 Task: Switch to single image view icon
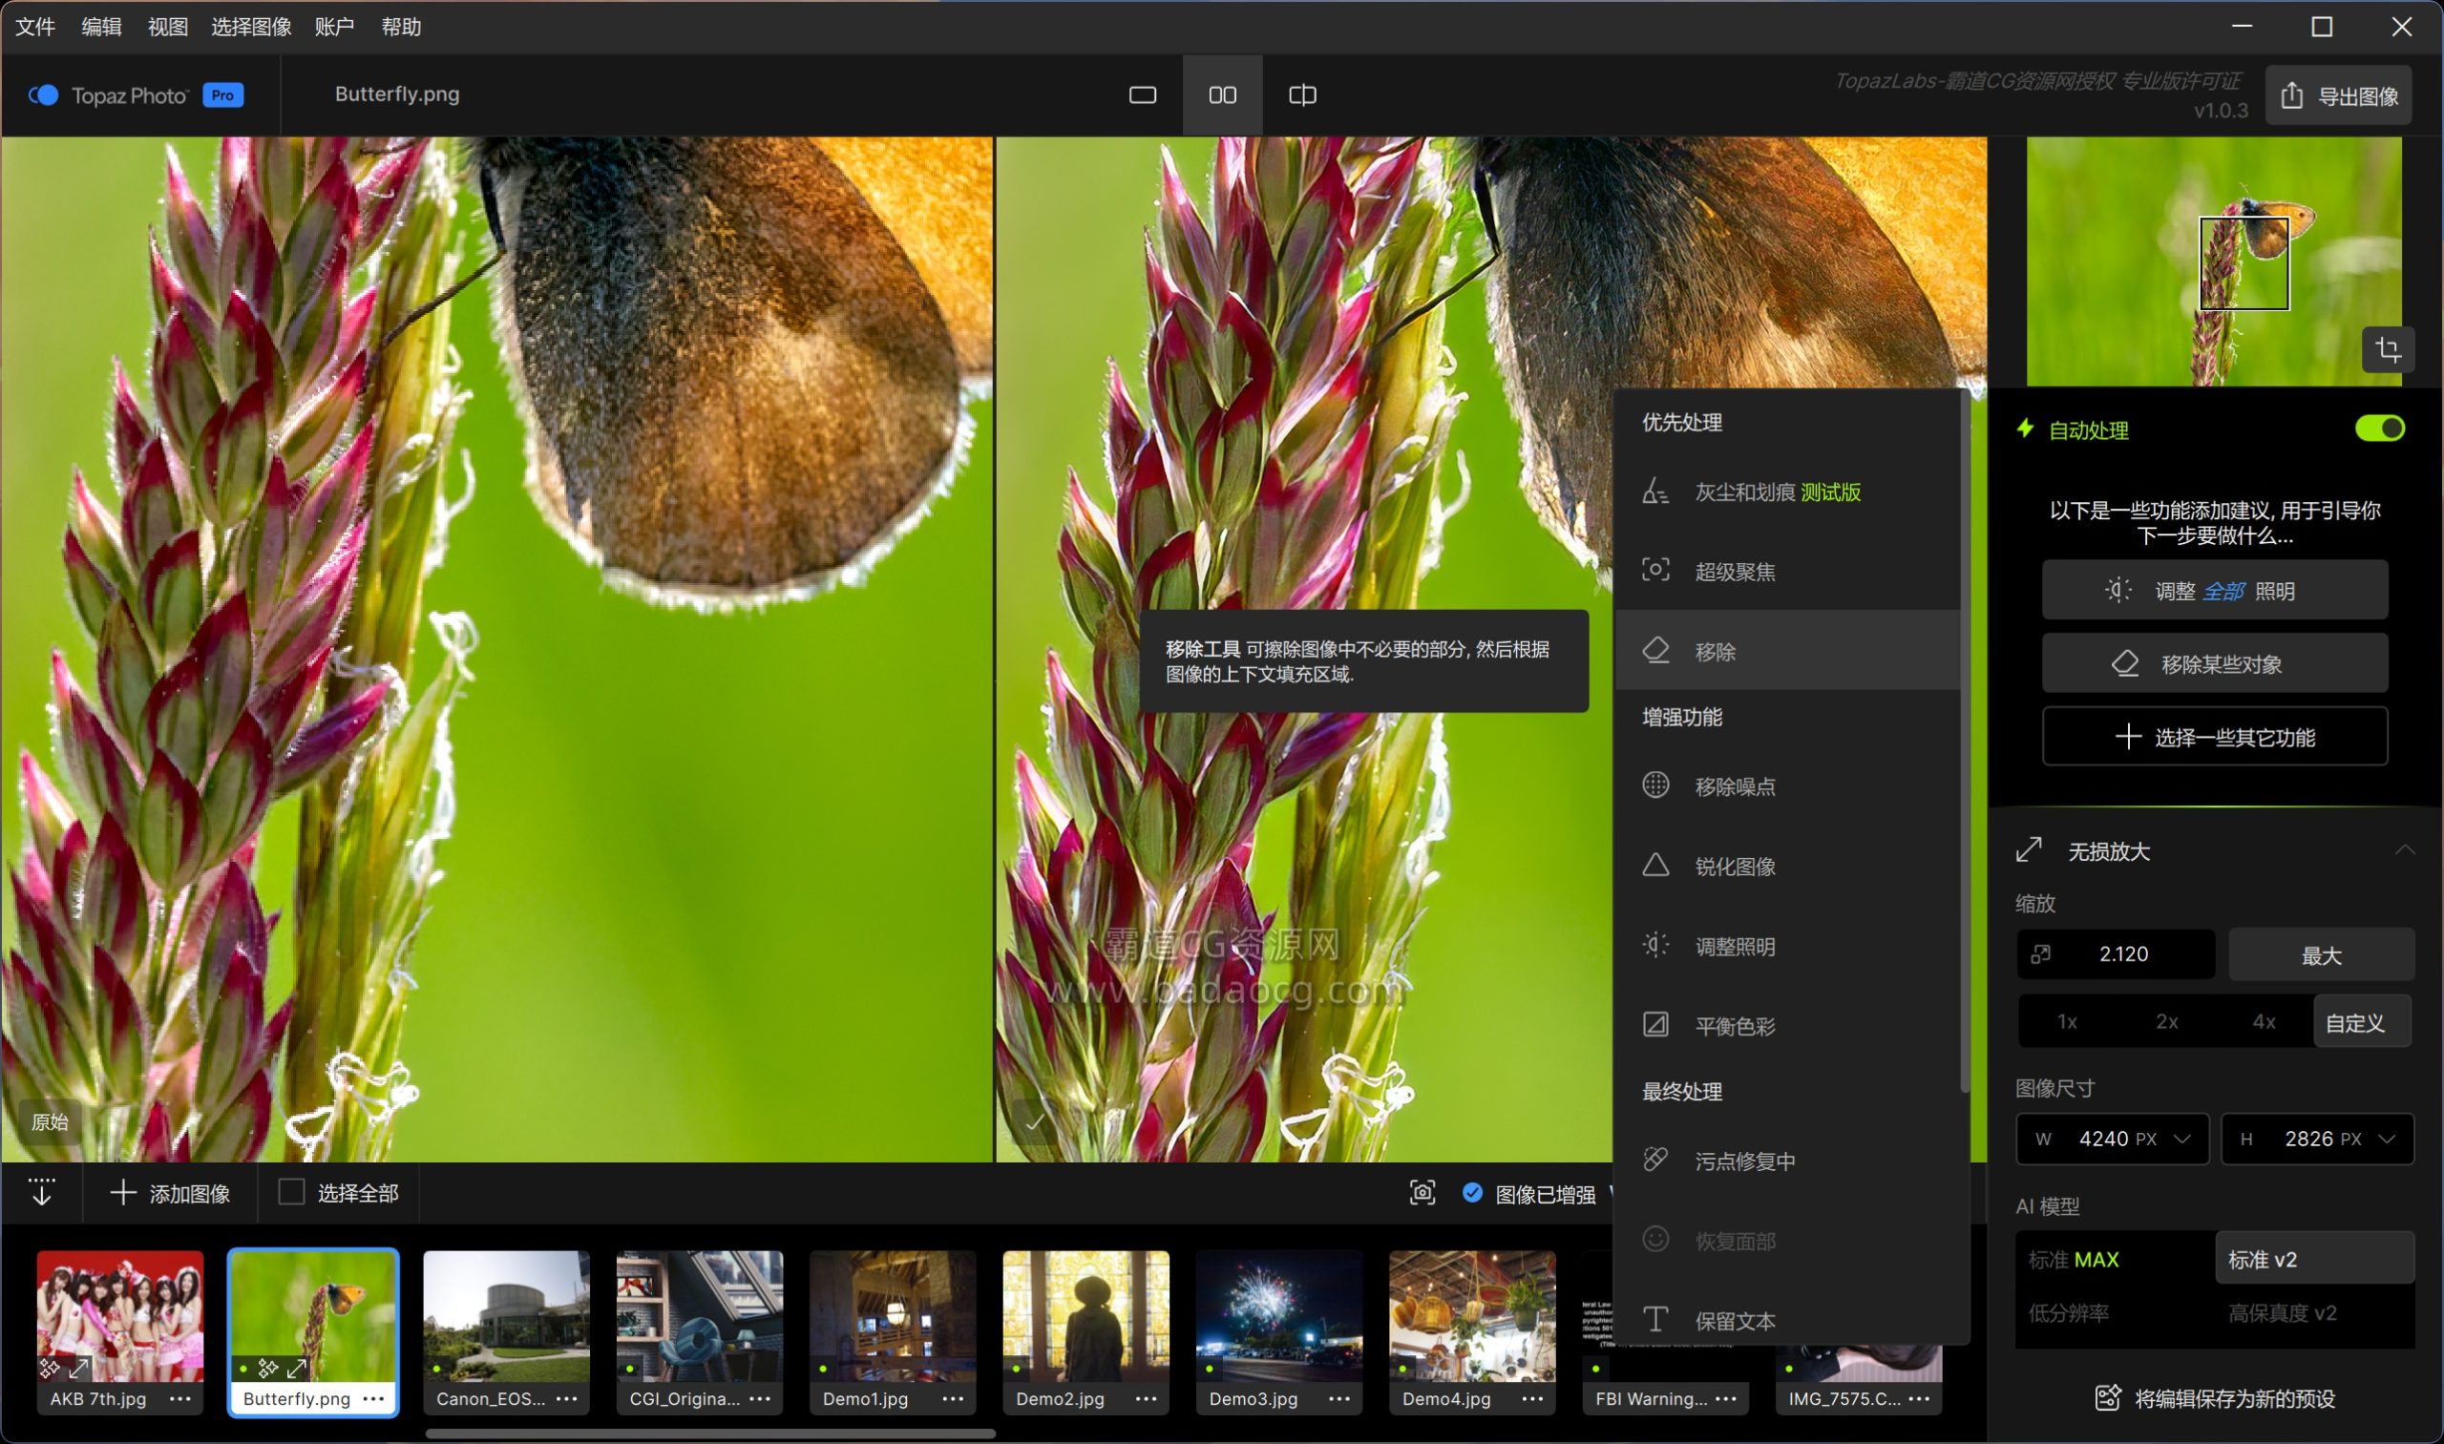point(1142,94)
